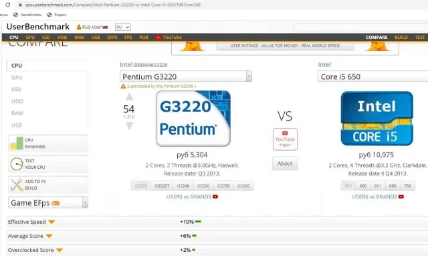Click YouTube icon beside right USERS vs BRANDS
The height and width of the screenshot is (258, 428).
coord(401,197)
